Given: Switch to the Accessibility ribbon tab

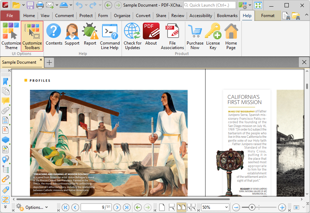Looking at the screenshot, I should (201, 16).
